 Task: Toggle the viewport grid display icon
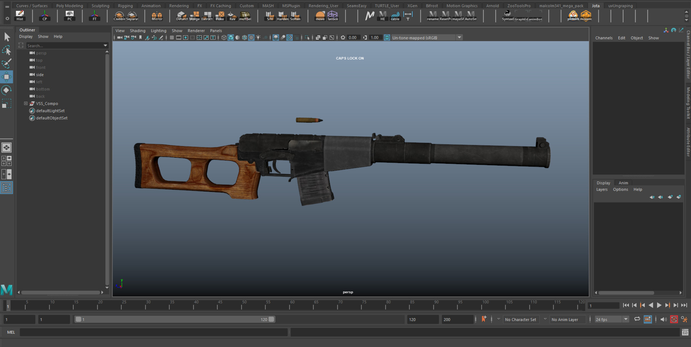(x=172, y=37)
